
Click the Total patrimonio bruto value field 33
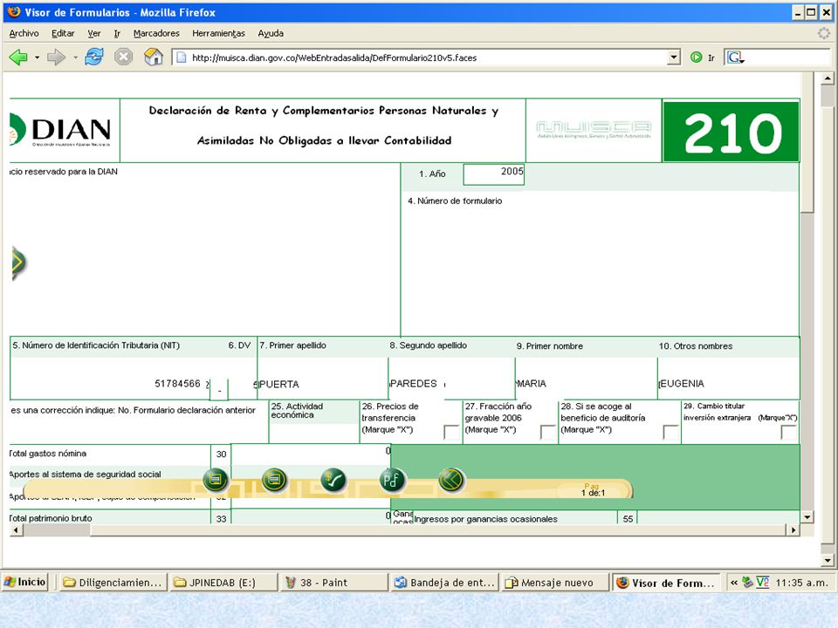311,517
